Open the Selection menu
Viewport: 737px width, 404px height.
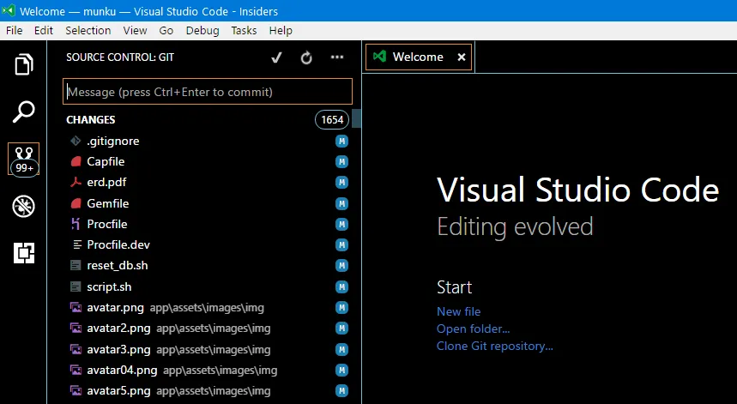click(88, 31)
